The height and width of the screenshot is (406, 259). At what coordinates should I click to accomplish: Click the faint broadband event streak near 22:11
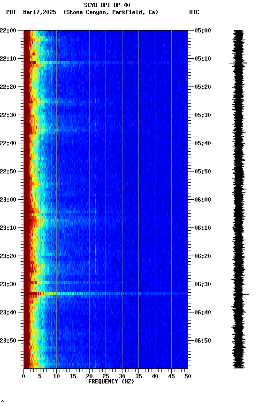pos(106,62)
